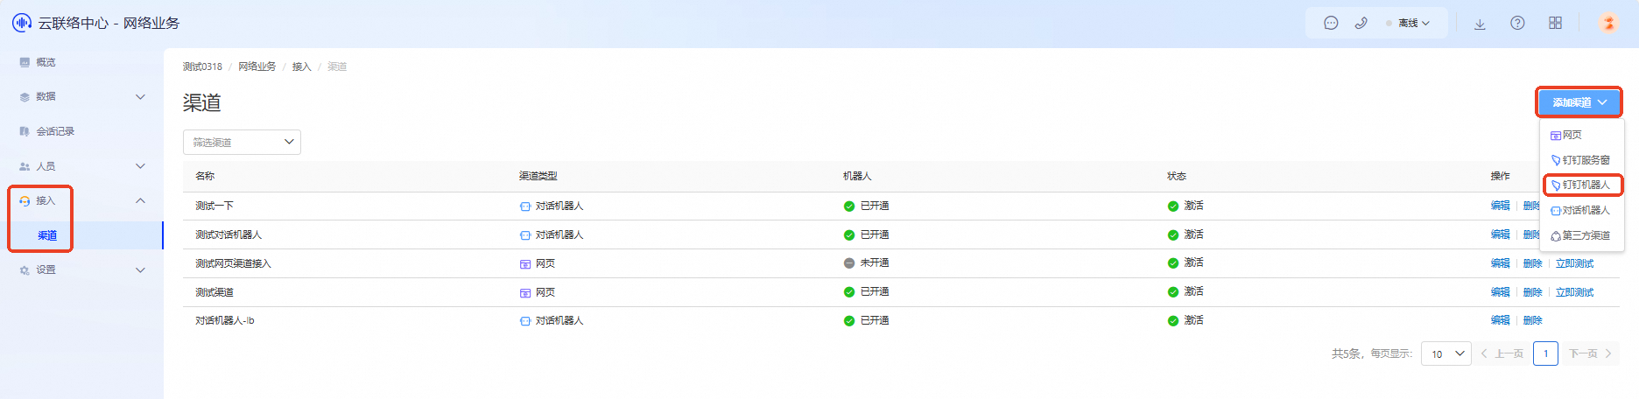Select page 1 in pagination

click(x=1546, y=353)
